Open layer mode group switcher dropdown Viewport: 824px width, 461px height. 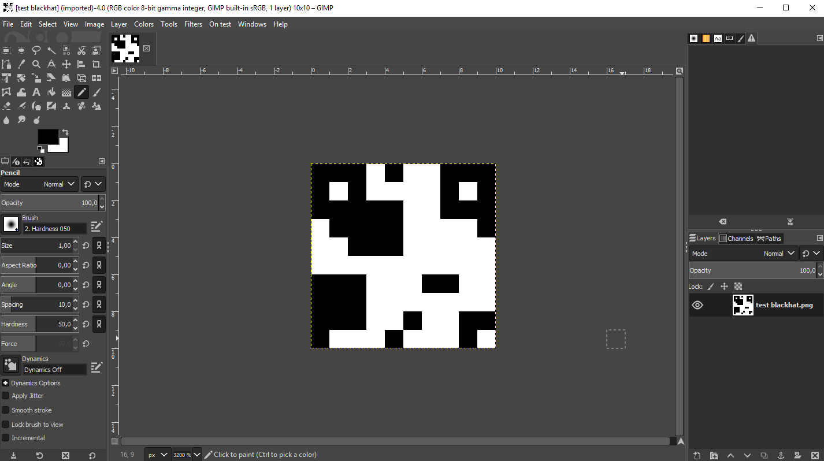tap(811, 254)
